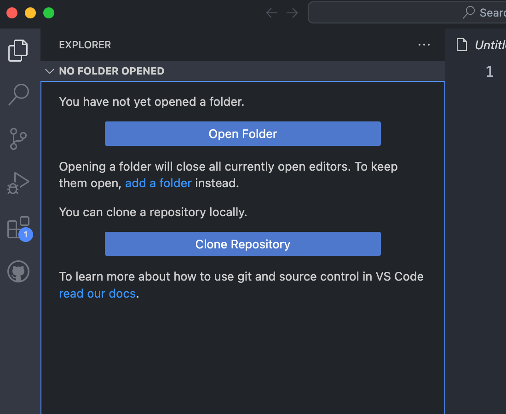Click the Search command center field
Image resolution: width=506 pixels, height=414 pixels.
(x=407, y=12)
